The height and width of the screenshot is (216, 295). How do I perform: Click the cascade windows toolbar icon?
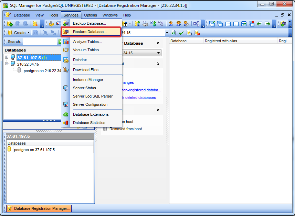tap(220, 24)
